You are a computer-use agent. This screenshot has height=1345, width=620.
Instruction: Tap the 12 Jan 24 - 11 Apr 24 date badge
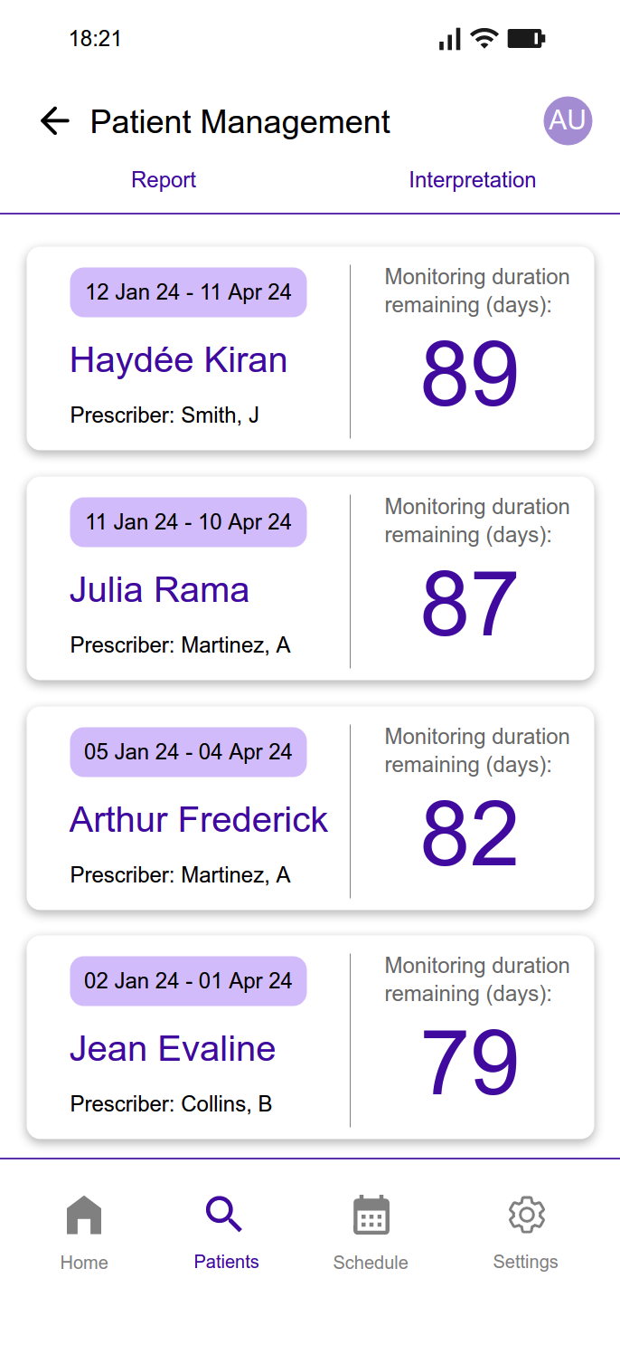pyautogui.click(x=188, y=292)
